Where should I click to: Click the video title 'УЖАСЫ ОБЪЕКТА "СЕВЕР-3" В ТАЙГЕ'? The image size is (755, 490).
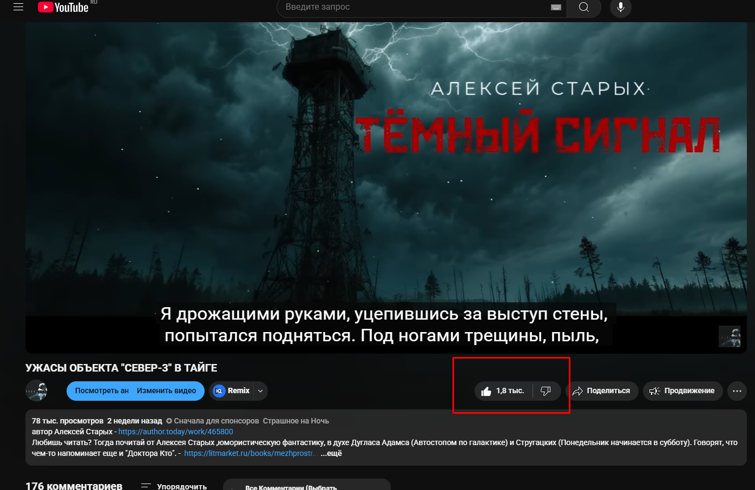tap(121, 368)
